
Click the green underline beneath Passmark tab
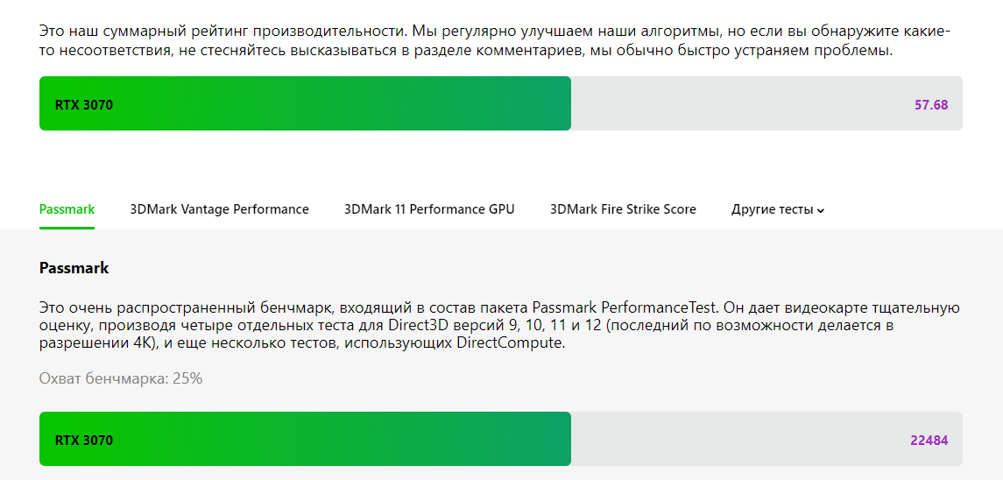click(x=67, y=228)
